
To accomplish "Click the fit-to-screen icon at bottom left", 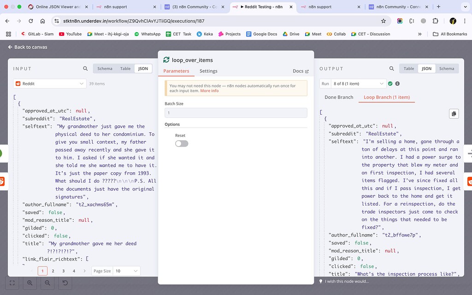I will coord(11,283).
